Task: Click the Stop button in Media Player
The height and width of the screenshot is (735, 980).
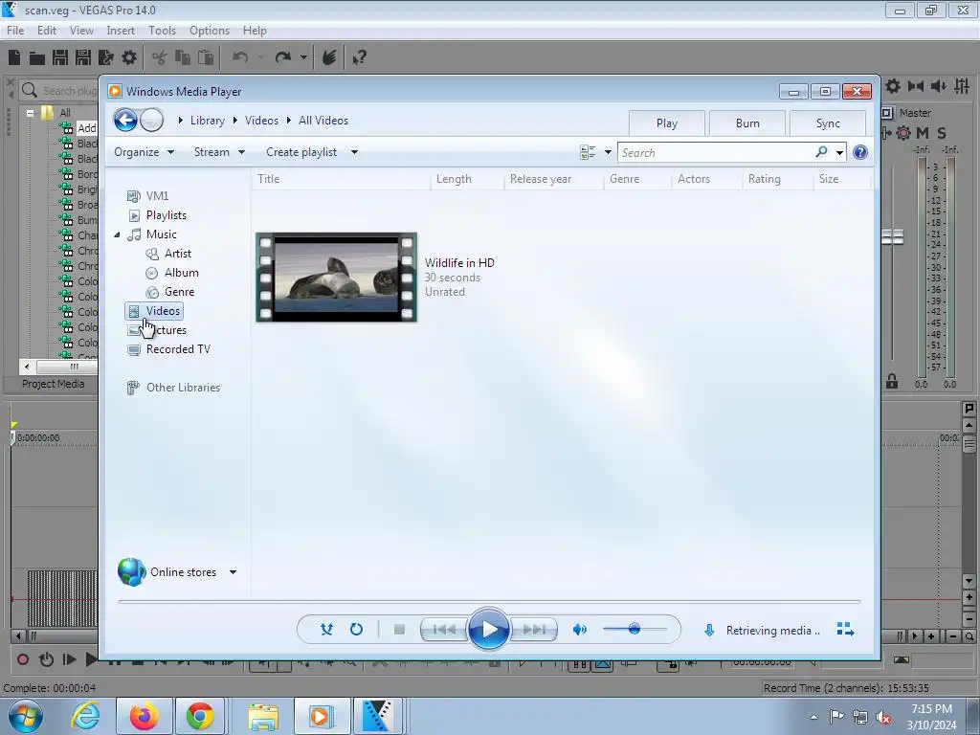Action: 399,630
